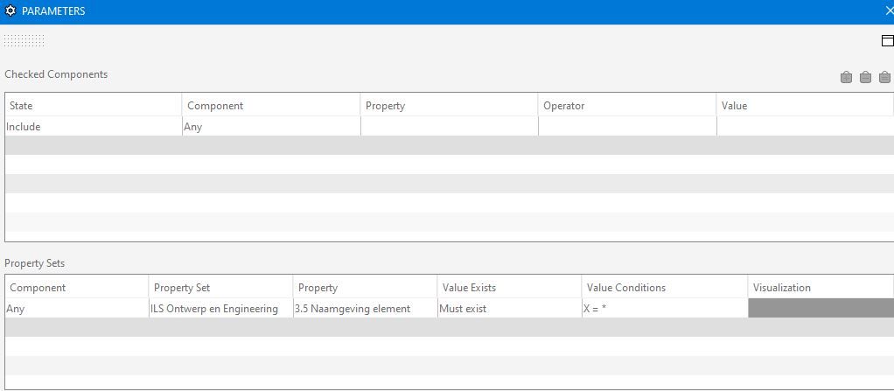Add selection basket (plus) icon
The width and height of the screenshot is (894, 391).
coord(846,77)
